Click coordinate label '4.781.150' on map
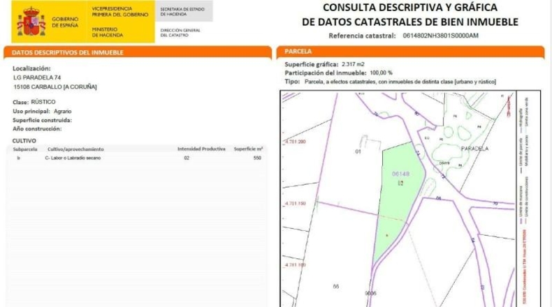The height and width of the screenshot is (307, 552). click(296, 203)
